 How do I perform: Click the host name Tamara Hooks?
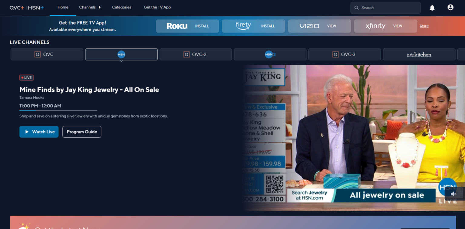32,97
